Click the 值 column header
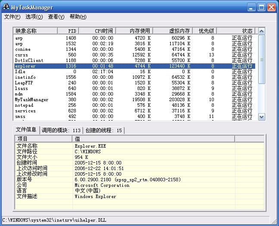Image resolution: width=279 pixels, height=226 pixels. coord(154,139)
